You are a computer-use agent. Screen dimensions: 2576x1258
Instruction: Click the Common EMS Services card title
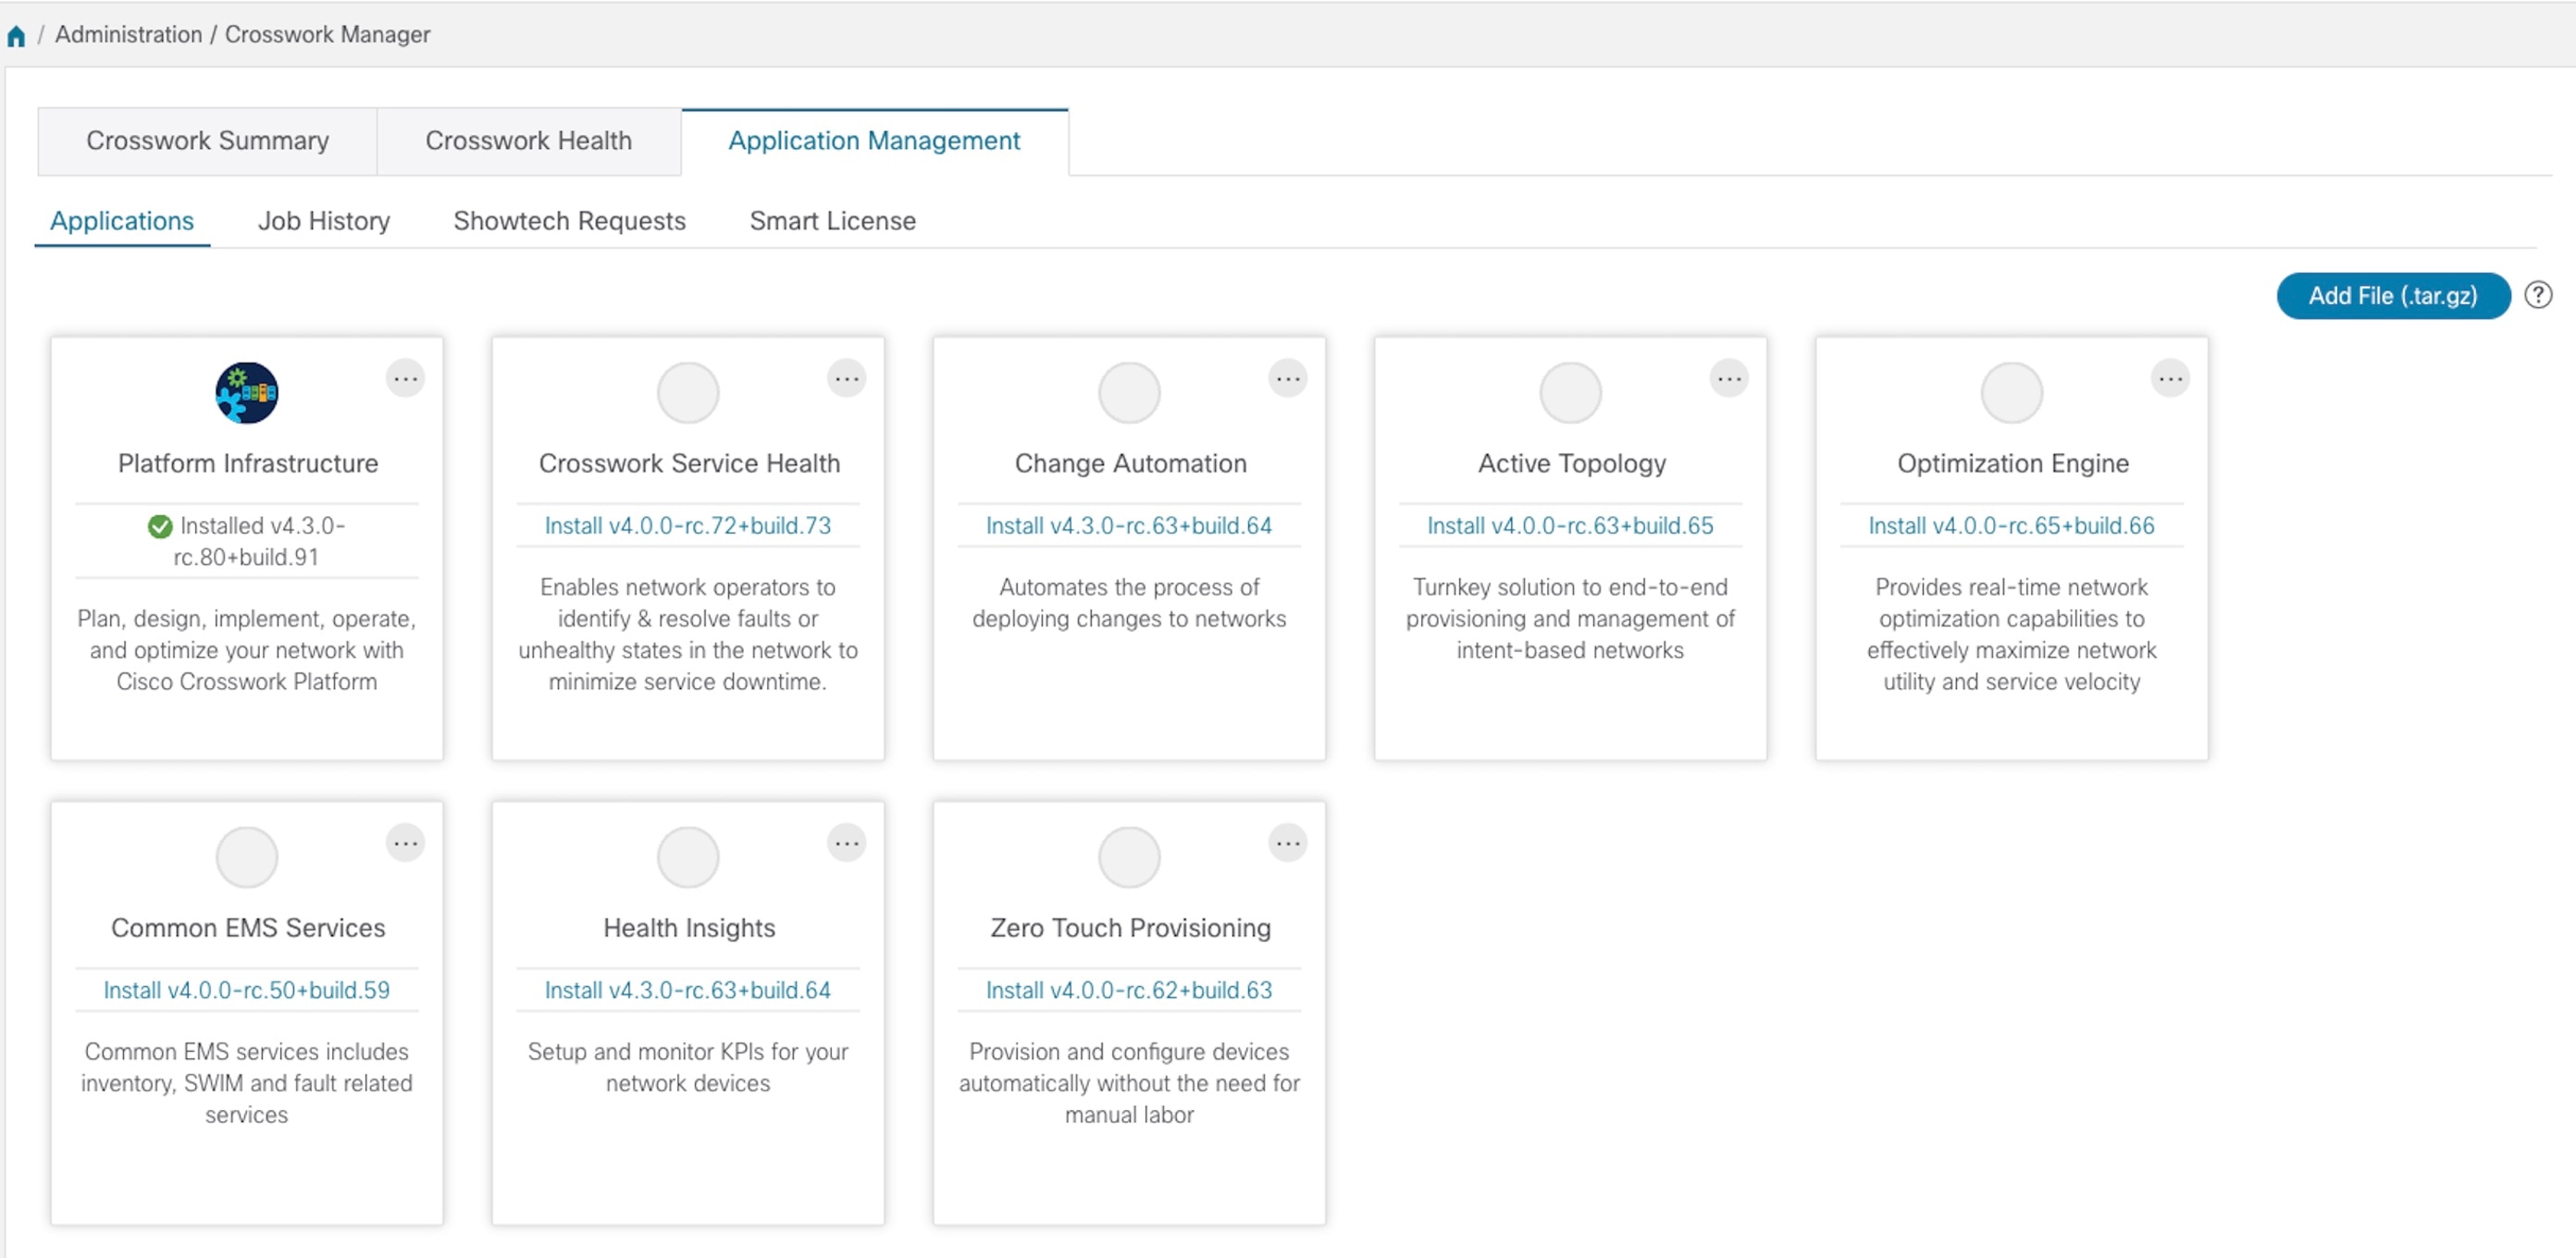tap(248, 928)
